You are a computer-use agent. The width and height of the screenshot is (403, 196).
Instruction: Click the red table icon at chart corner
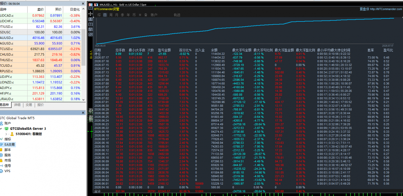point(90,5)
